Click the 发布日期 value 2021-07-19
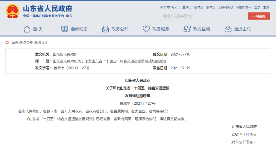The height and width of the screenshot is (145, 276). (180, 68)
